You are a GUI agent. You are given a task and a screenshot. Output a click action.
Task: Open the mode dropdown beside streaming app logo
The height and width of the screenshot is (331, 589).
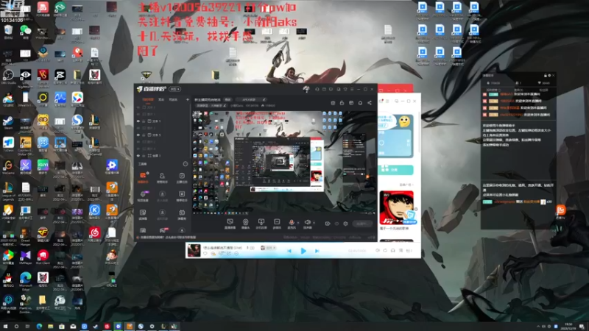(x=174, y=89)
